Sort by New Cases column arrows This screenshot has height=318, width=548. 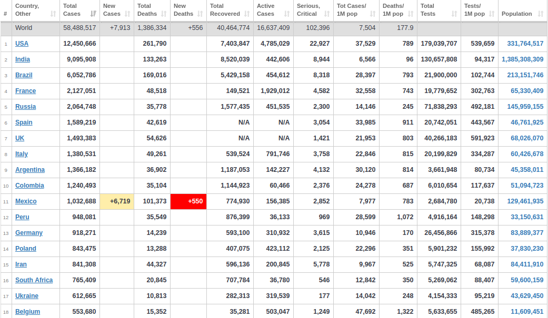[x=127, y=14]
